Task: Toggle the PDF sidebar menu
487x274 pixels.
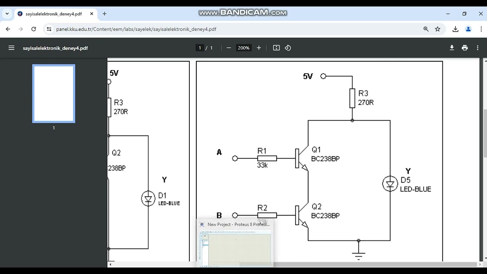Action: pos(11,48)
